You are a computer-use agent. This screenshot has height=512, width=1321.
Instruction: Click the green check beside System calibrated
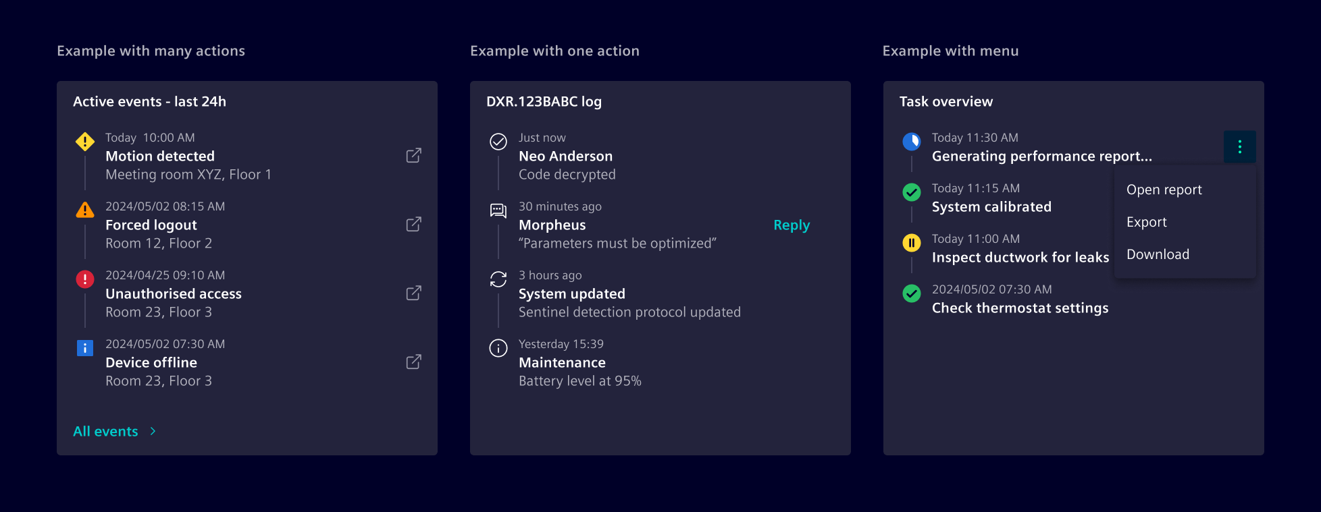coord(912,192)
